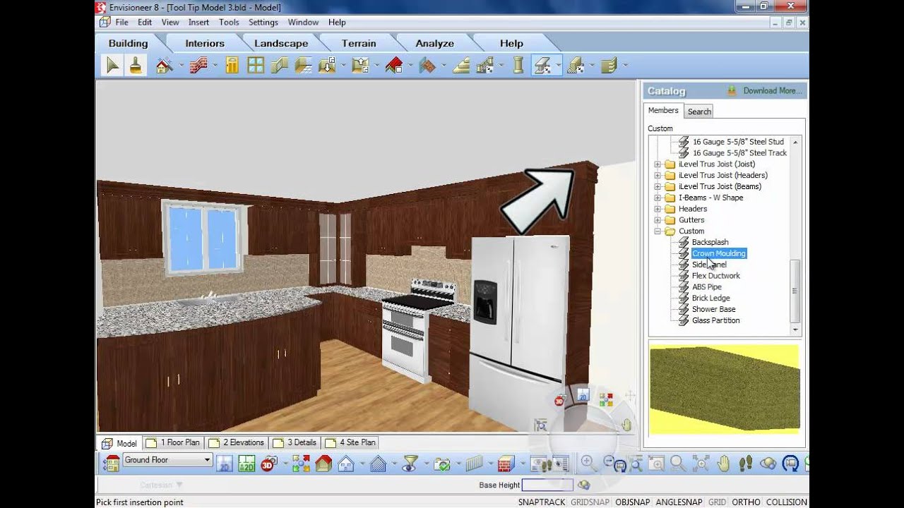Switch to 3D view using toolbar icon
904x508 pixels.
(268, 464)
